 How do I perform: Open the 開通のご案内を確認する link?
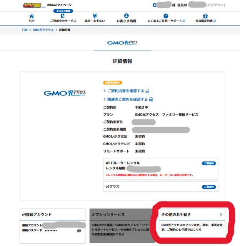pyautogui.click(x=125, y=99)
